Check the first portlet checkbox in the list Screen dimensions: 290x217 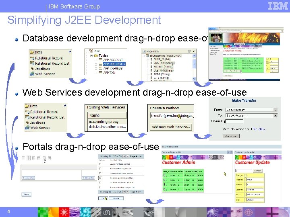point(100,164)
